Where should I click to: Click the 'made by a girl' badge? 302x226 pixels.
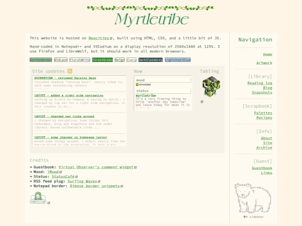(x=38, y=198)
